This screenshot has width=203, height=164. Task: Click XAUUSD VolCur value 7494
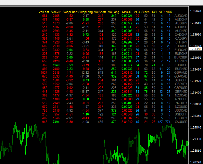coord(56,122)
